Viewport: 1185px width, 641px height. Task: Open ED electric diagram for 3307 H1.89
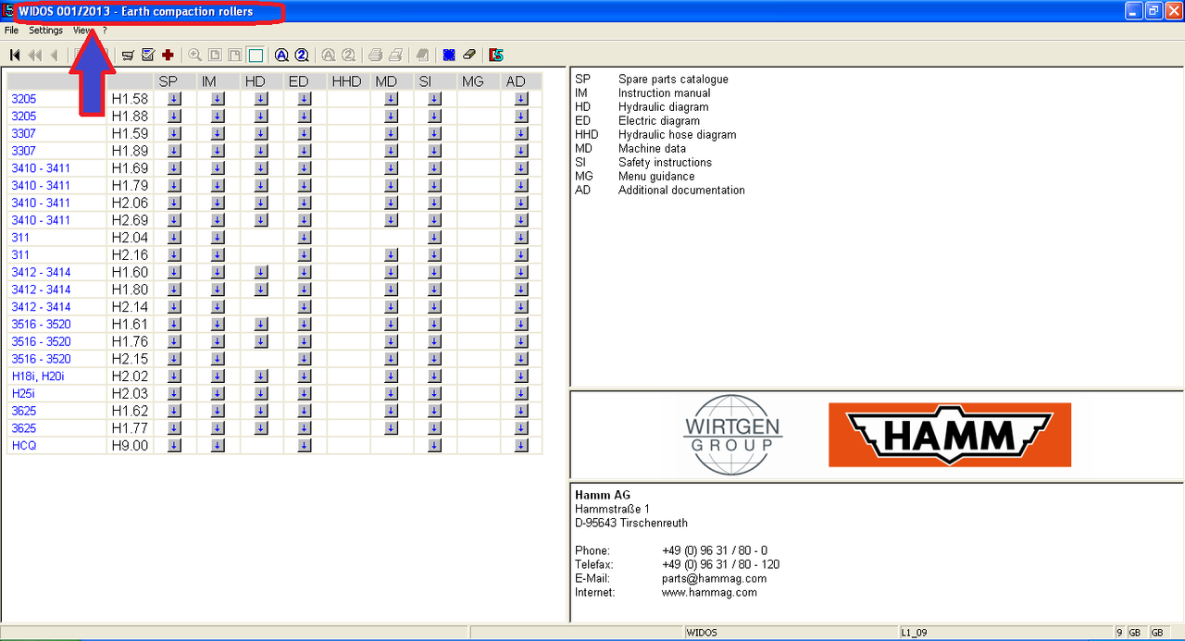pyautogui.click(x=305, y=151)
